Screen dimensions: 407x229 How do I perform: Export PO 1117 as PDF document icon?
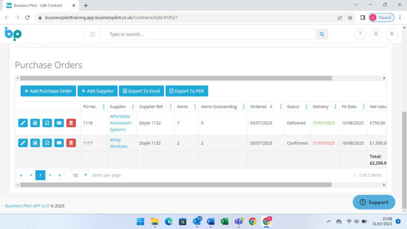click(x=47, y=143)
